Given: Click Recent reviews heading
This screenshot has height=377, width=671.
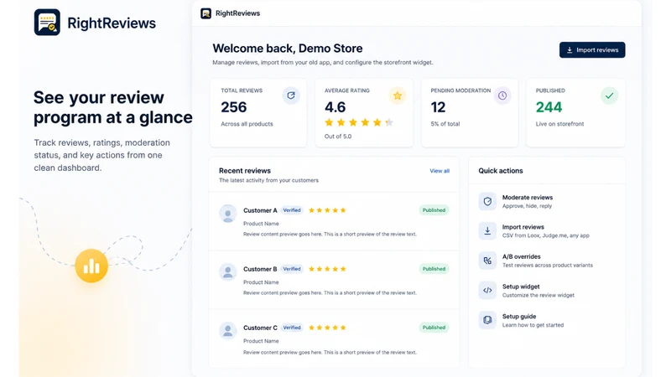Looking at the screenshot, I should click(245, 171).
